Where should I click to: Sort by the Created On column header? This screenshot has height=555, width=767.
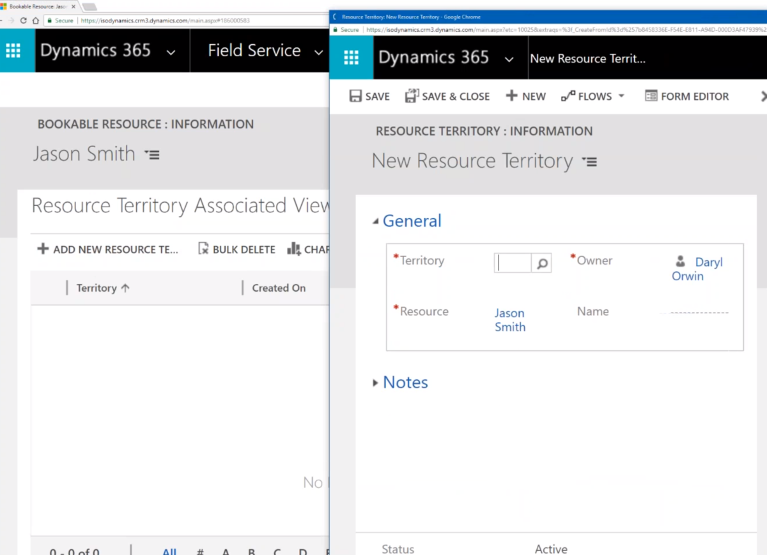click(x=279, y=288)
